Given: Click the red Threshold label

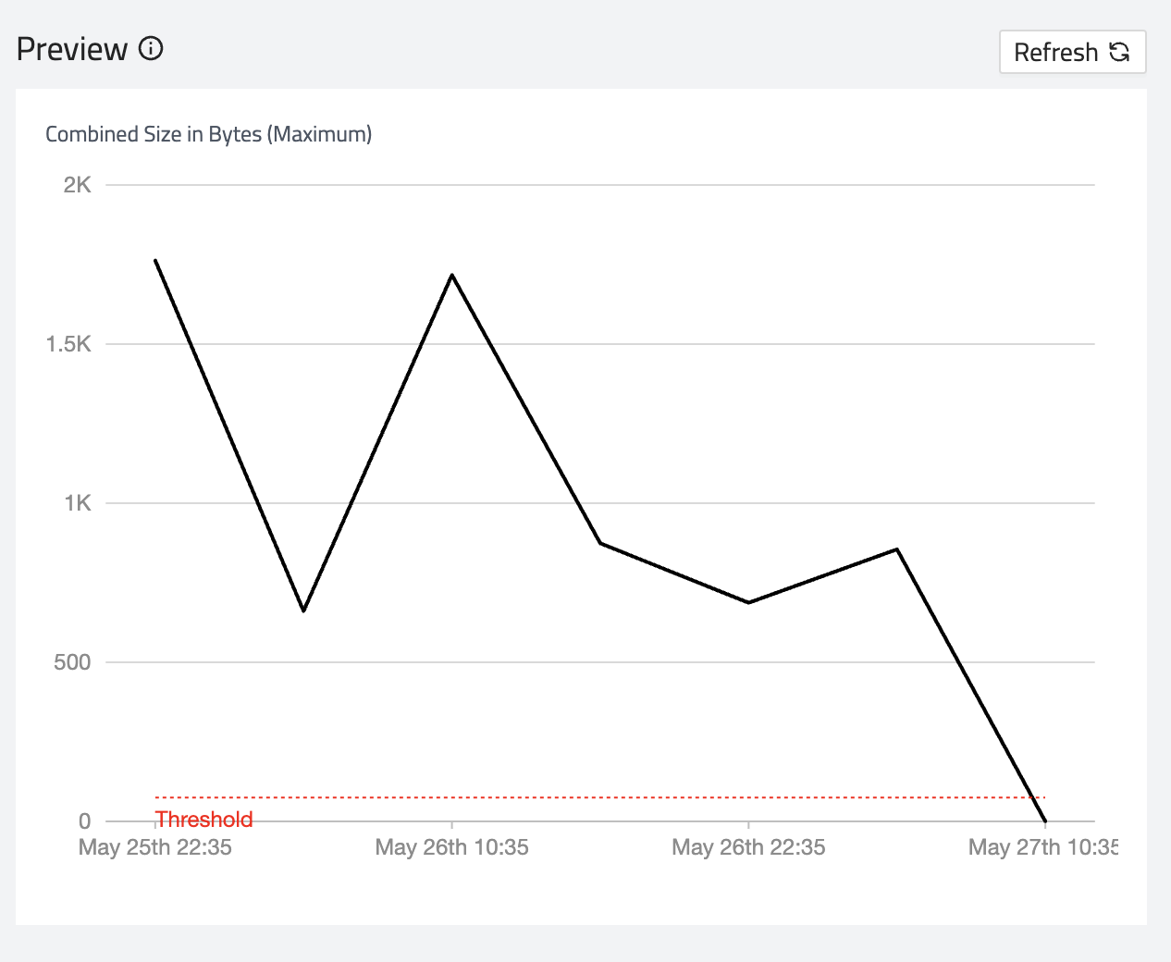Looking at the screenshot, I should click(x=203, y=820).
